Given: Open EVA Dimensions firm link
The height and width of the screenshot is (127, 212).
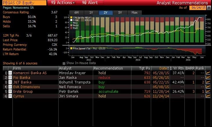Looking at the screenshot, I should point(27,87).
